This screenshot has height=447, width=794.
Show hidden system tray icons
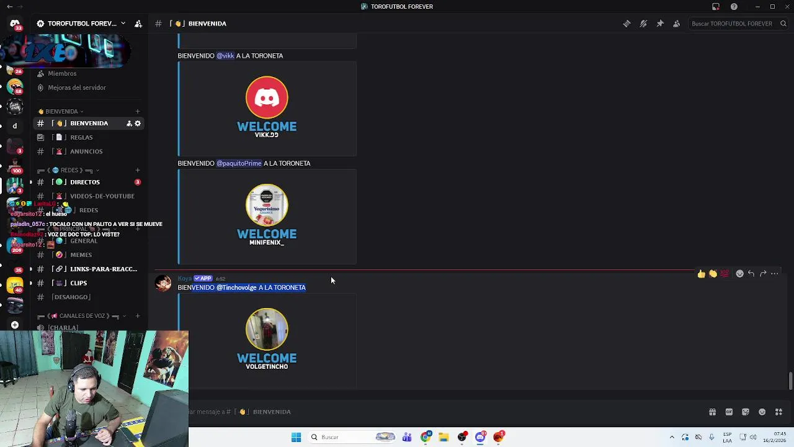(672, 437)
